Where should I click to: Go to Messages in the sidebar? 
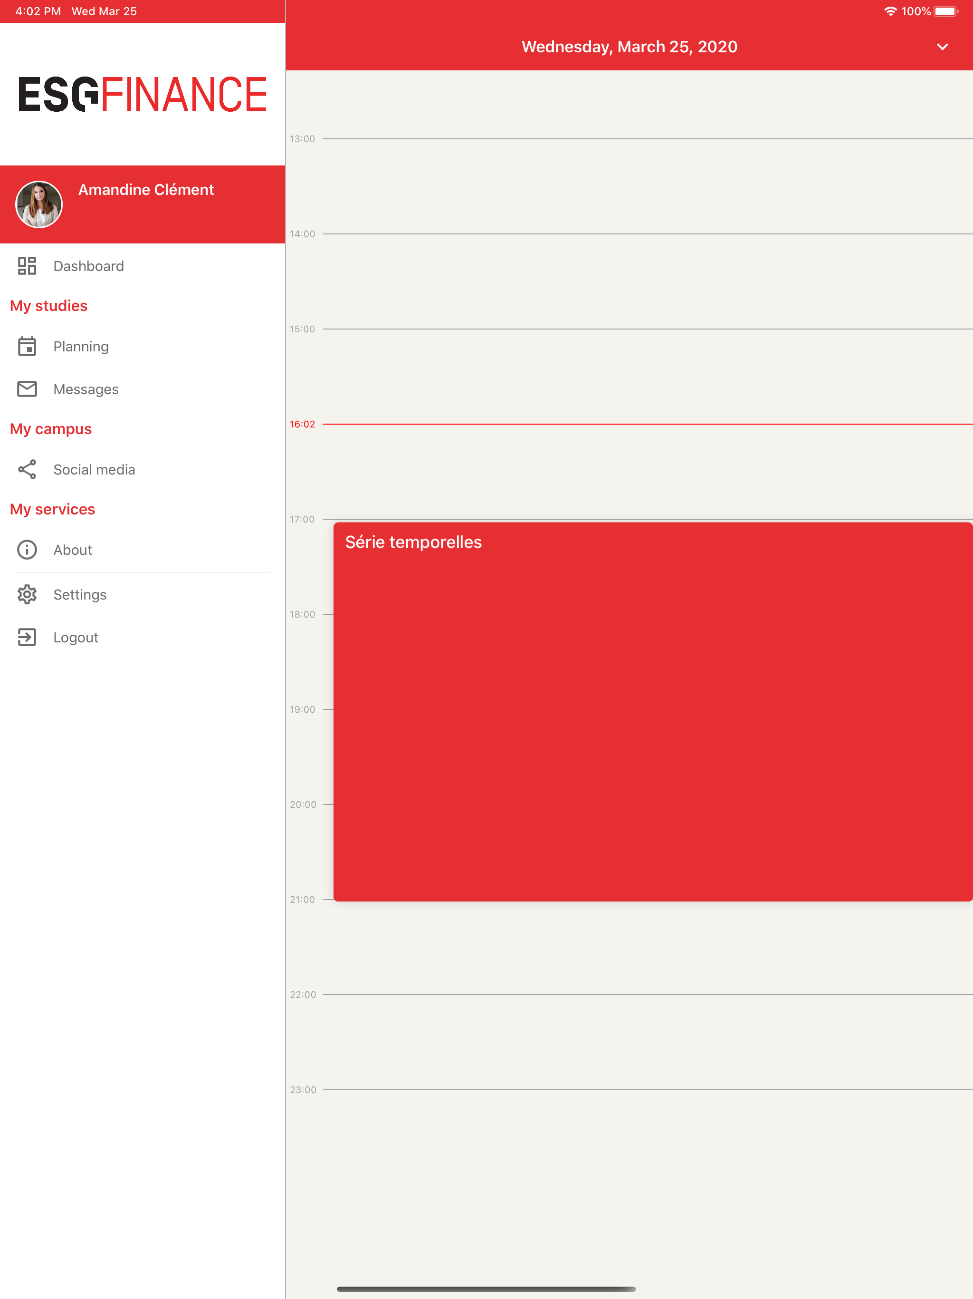(143, 389)
